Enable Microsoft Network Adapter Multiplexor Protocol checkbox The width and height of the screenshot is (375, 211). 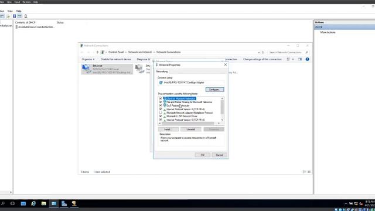pyautogui.click(x=161, y=113)
